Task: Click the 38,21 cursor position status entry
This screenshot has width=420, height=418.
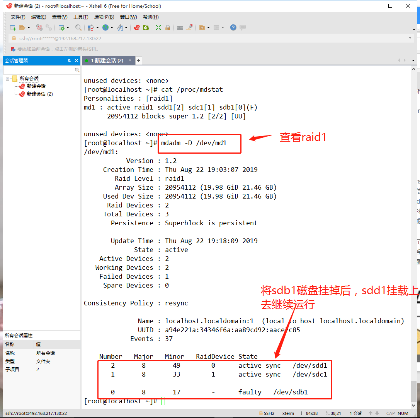Action: point(333,413)
